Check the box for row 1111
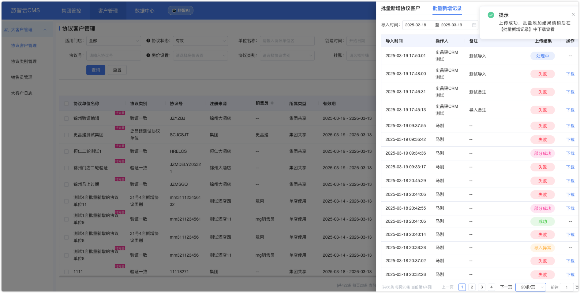580x293 pixels. point(66,272)
